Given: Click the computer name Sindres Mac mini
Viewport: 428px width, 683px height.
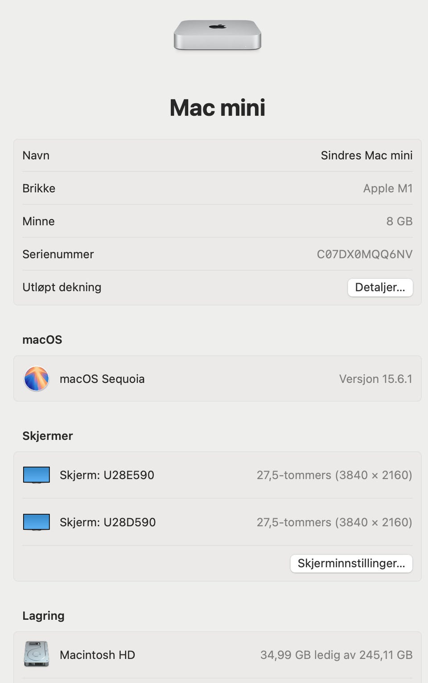Looking at the screenshot, I should coord(366,155).
